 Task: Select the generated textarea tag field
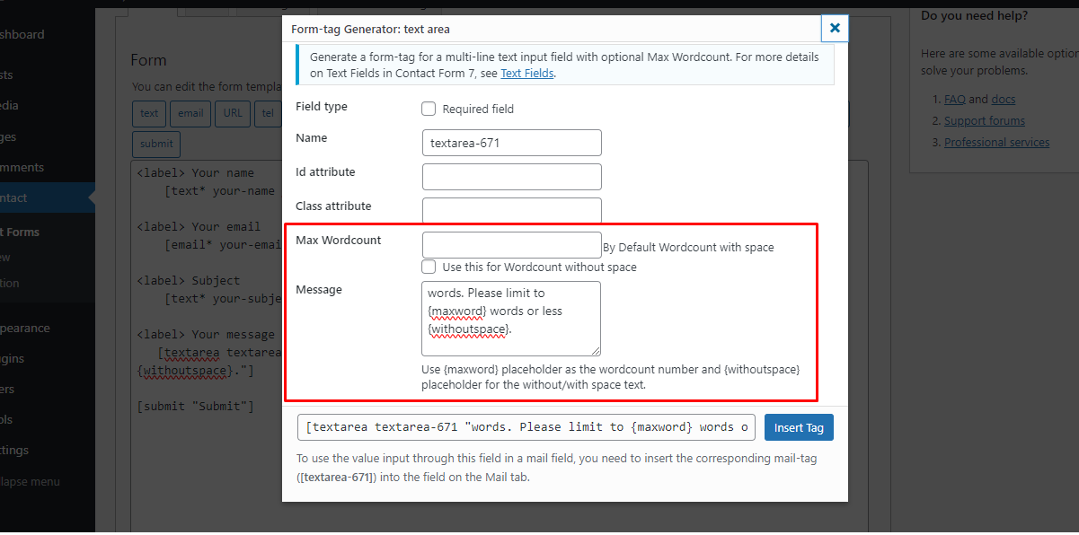(526, 427)
